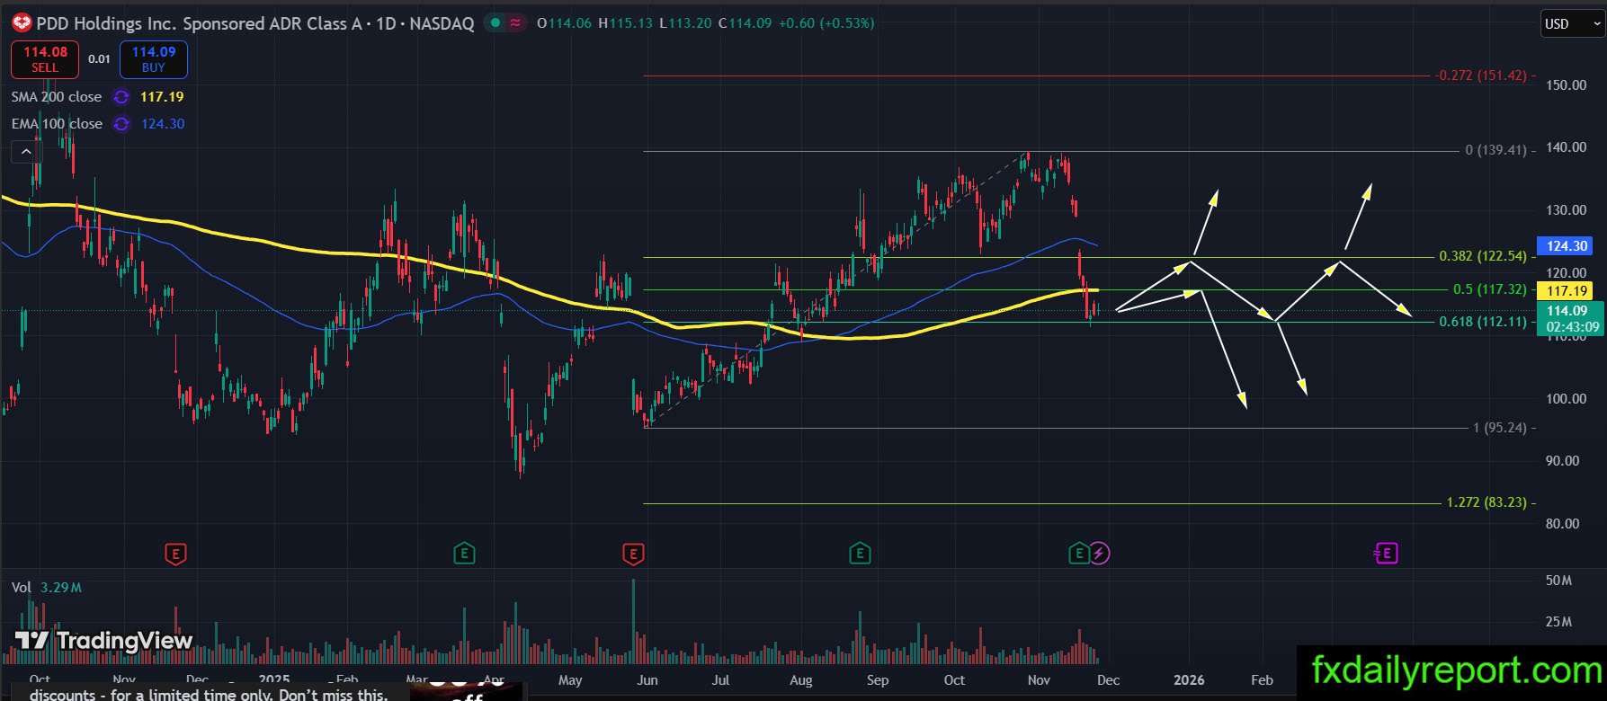
Task: Select the SMA 200 close indicator label
Action: (57, 97)
